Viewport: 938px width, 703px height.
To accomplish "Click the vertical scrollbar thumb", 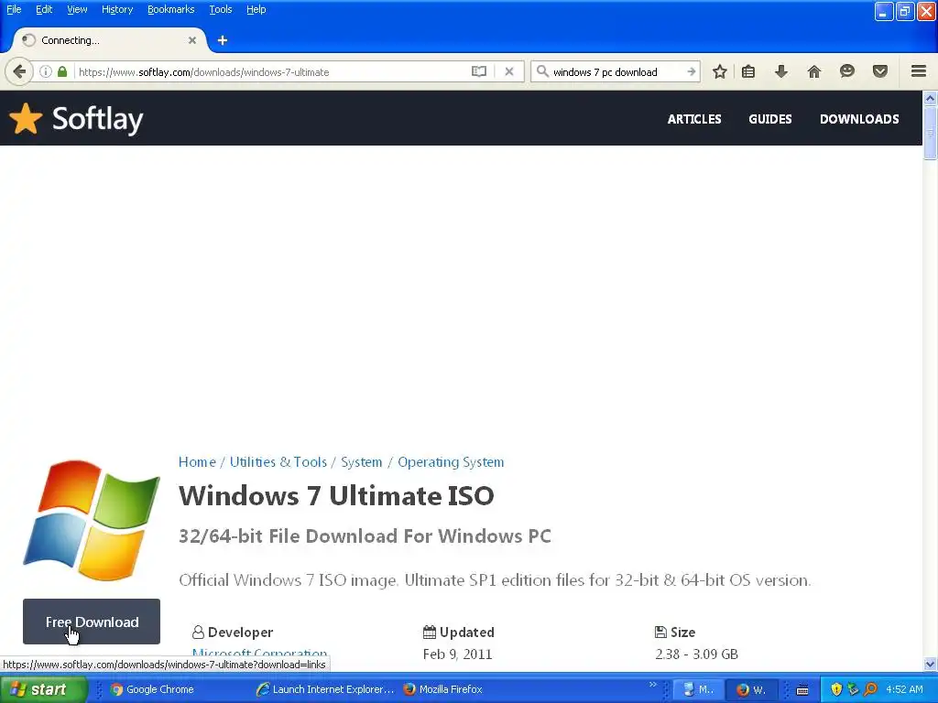I will pyautogui.click(x=930, y=133).
